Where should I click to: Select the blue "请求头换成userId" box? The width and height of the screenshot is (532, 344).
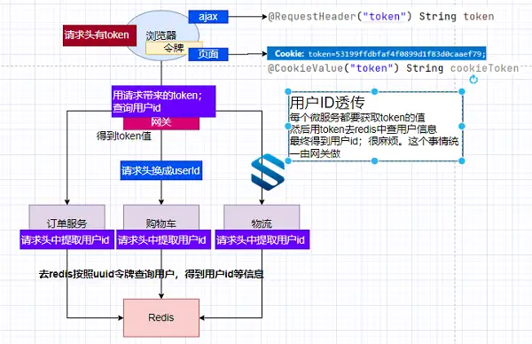pyautogui.click(x=161, y=170)
